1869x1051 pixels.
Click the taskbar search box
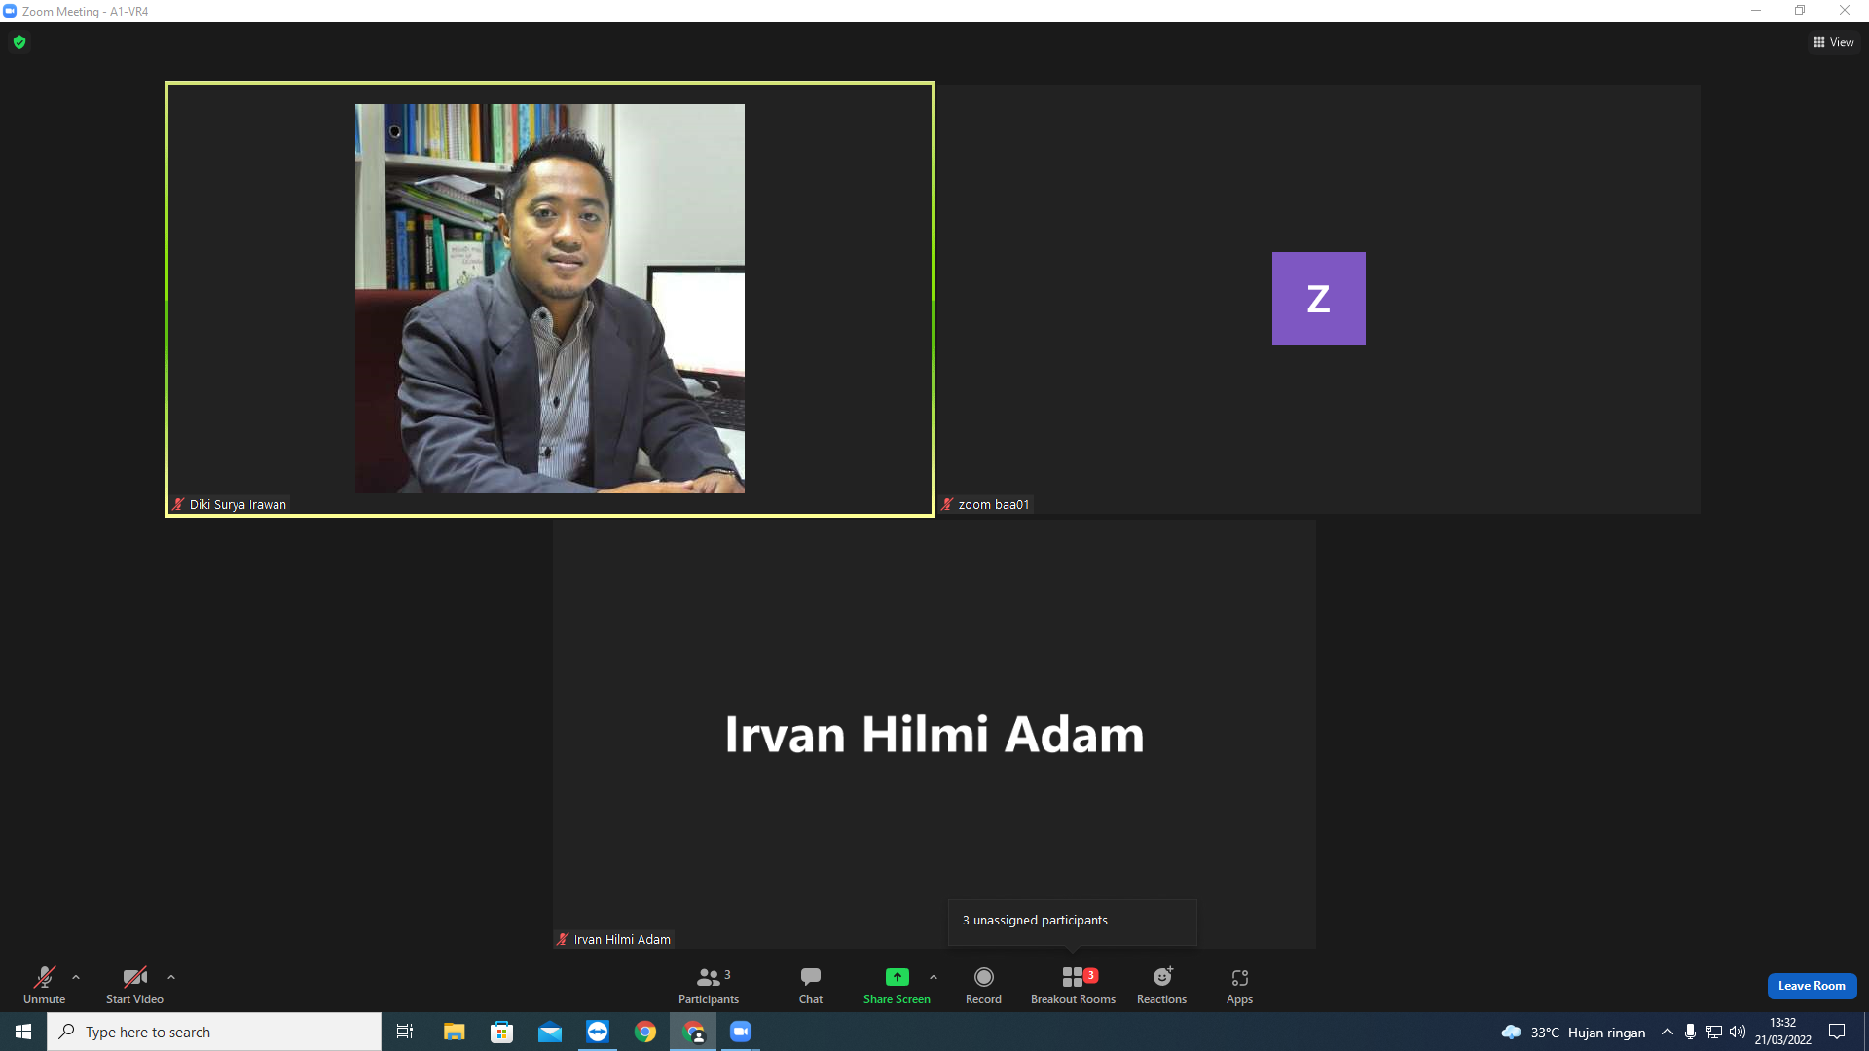pos(214,1032)
